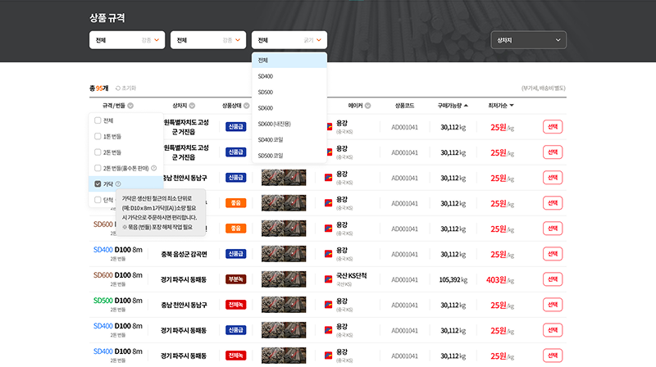Open the 메이커 column filter icon
The image size is (656, 367).
368,106
